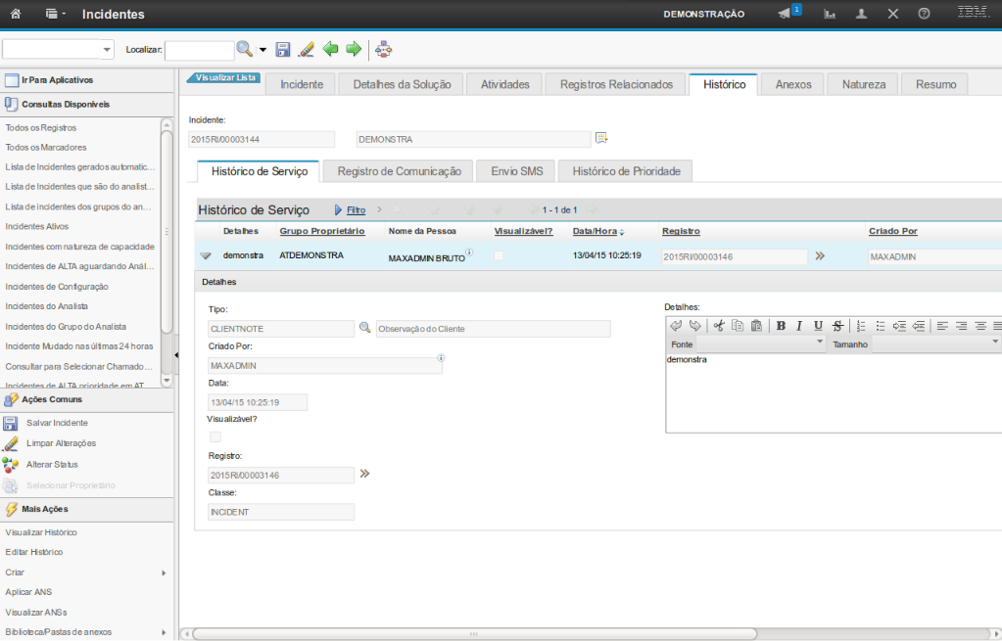Image resolution: width=1002 pixels, height=641 pixels.
Task: Click into the Localizar search field
Action: [199, 49]
